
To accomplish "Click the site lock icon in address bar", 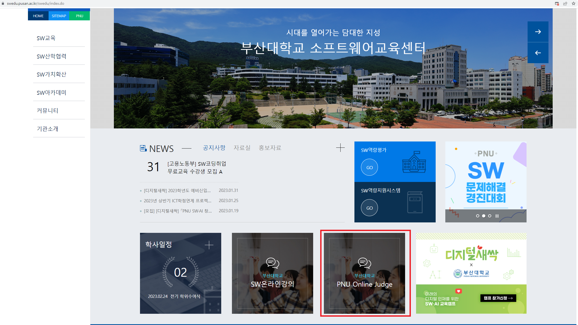I will pos(3,3).
